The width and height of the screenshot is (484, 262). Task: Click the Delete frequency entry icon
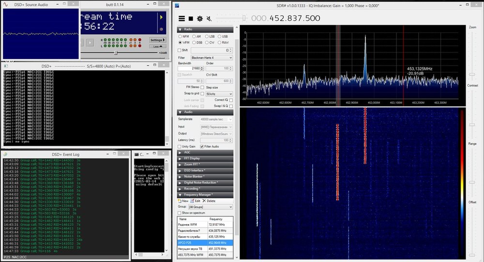[x=204, y=201]
